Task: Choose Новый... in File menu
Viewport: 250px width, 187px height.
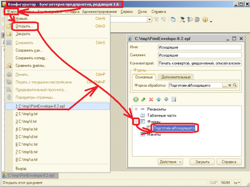Action: pos(57,18)
